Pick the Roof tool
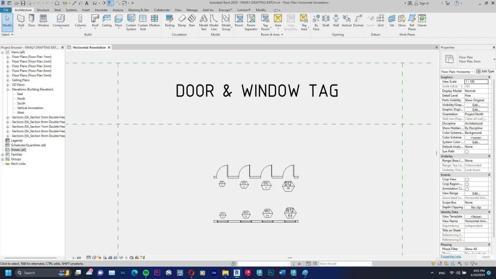The image size is (496, 279). click(95, 21)
